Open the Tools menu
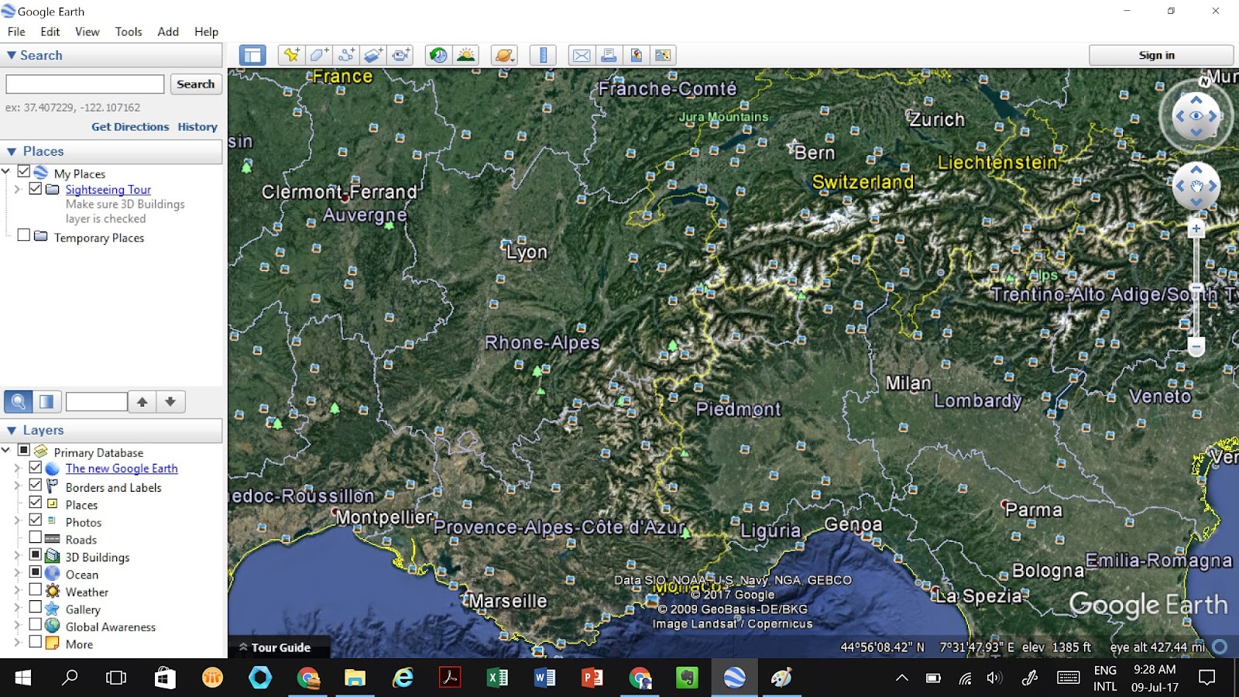This screenshot has width=1239, height=697. pyautogui.click(x=129, y=32)
